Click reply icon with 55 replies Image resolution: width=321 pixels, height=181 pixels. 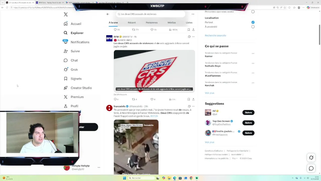(x=115, y=30)
